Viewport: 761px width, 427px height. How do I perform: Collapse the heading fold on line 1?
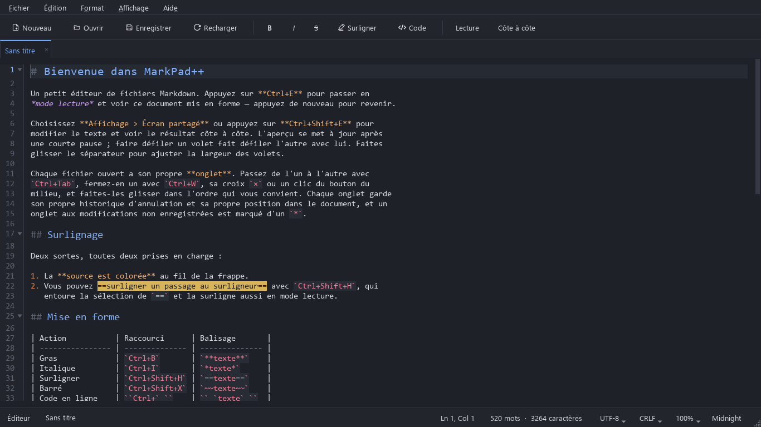(20, 70)
